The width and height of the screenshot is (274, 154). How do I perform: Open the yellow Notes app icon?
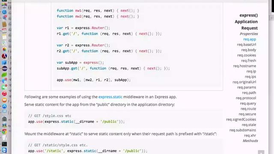click(4, 37)
